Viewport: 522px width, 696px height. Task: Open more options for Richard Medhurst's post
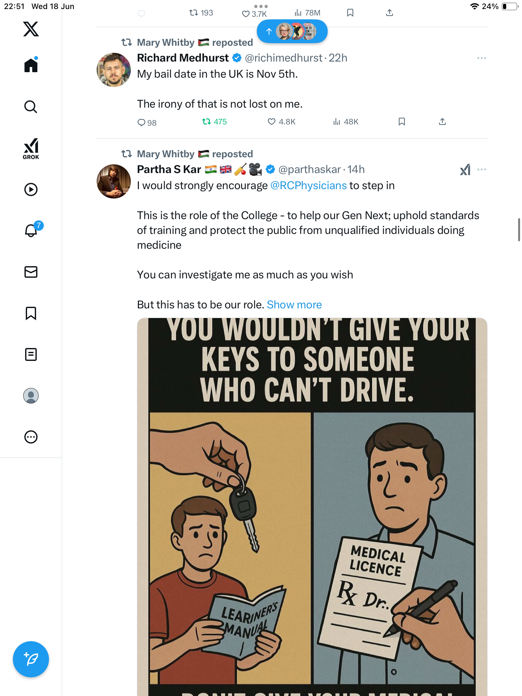482,58
